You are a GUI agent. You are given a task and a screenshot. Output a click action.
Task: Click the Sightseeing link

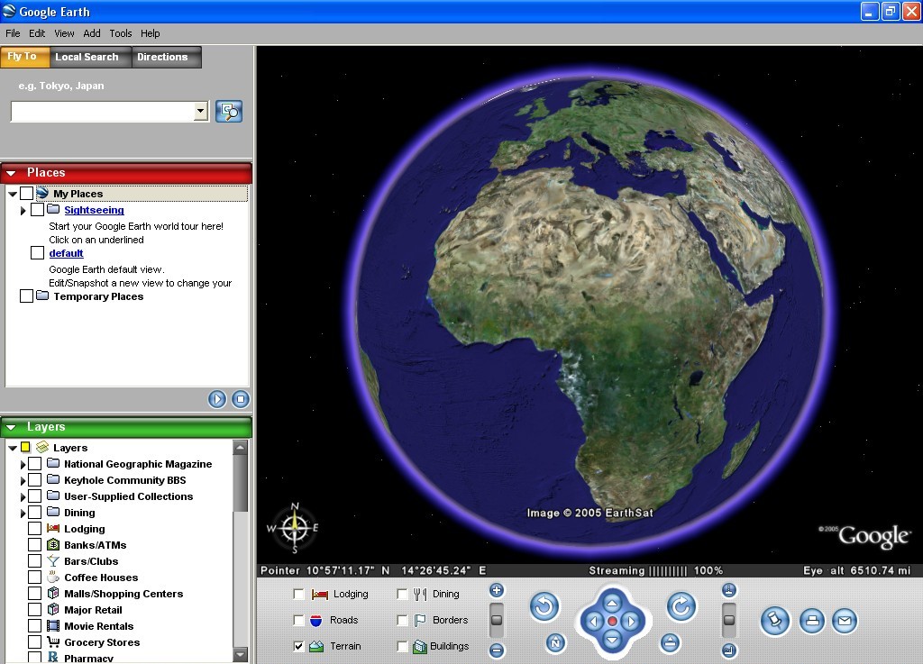(94, 210)
